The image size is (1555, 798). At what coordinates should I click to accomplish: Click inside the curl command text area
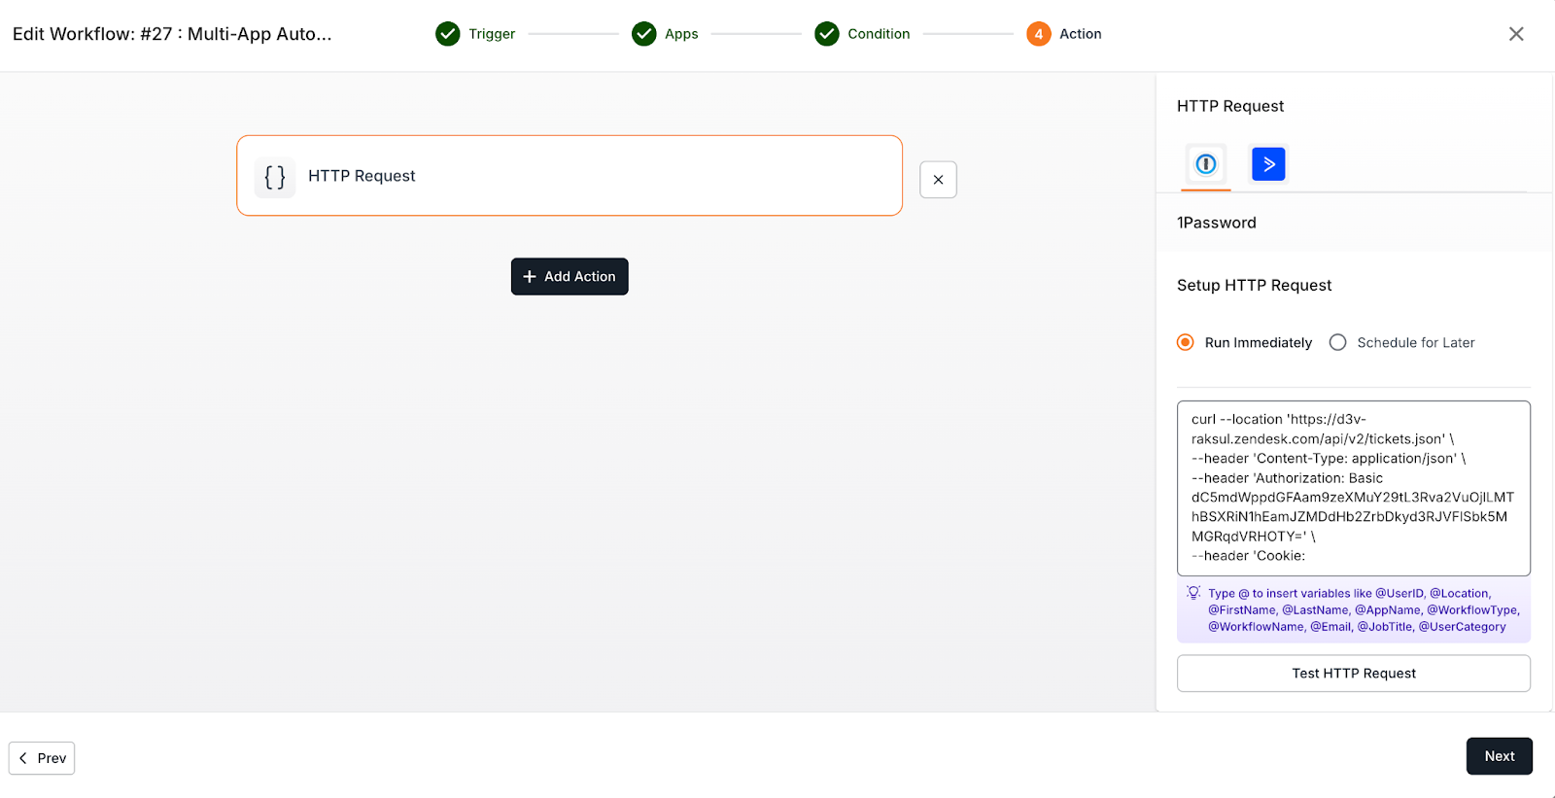coord(1353,488)
